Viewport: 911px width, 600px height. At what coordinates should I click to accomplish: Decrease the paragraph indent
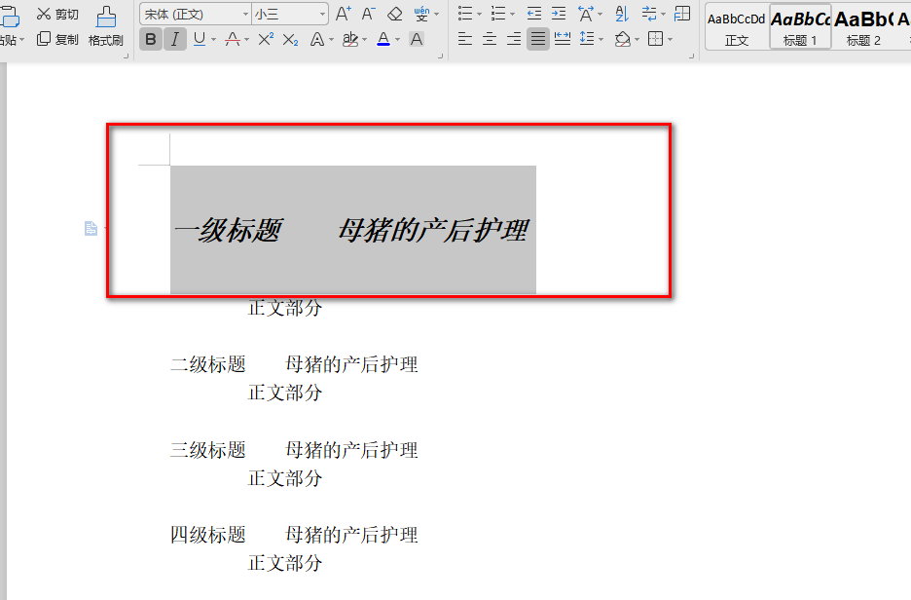[534, 14]
